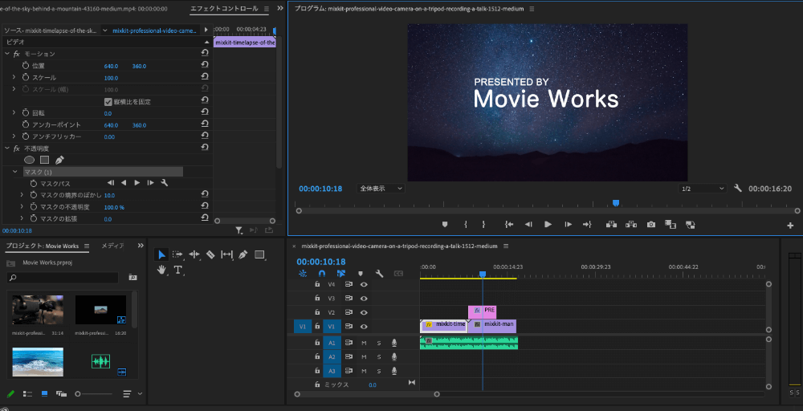Toggle lock on the V3 track

pyautogui.click(x=317, y=298)
